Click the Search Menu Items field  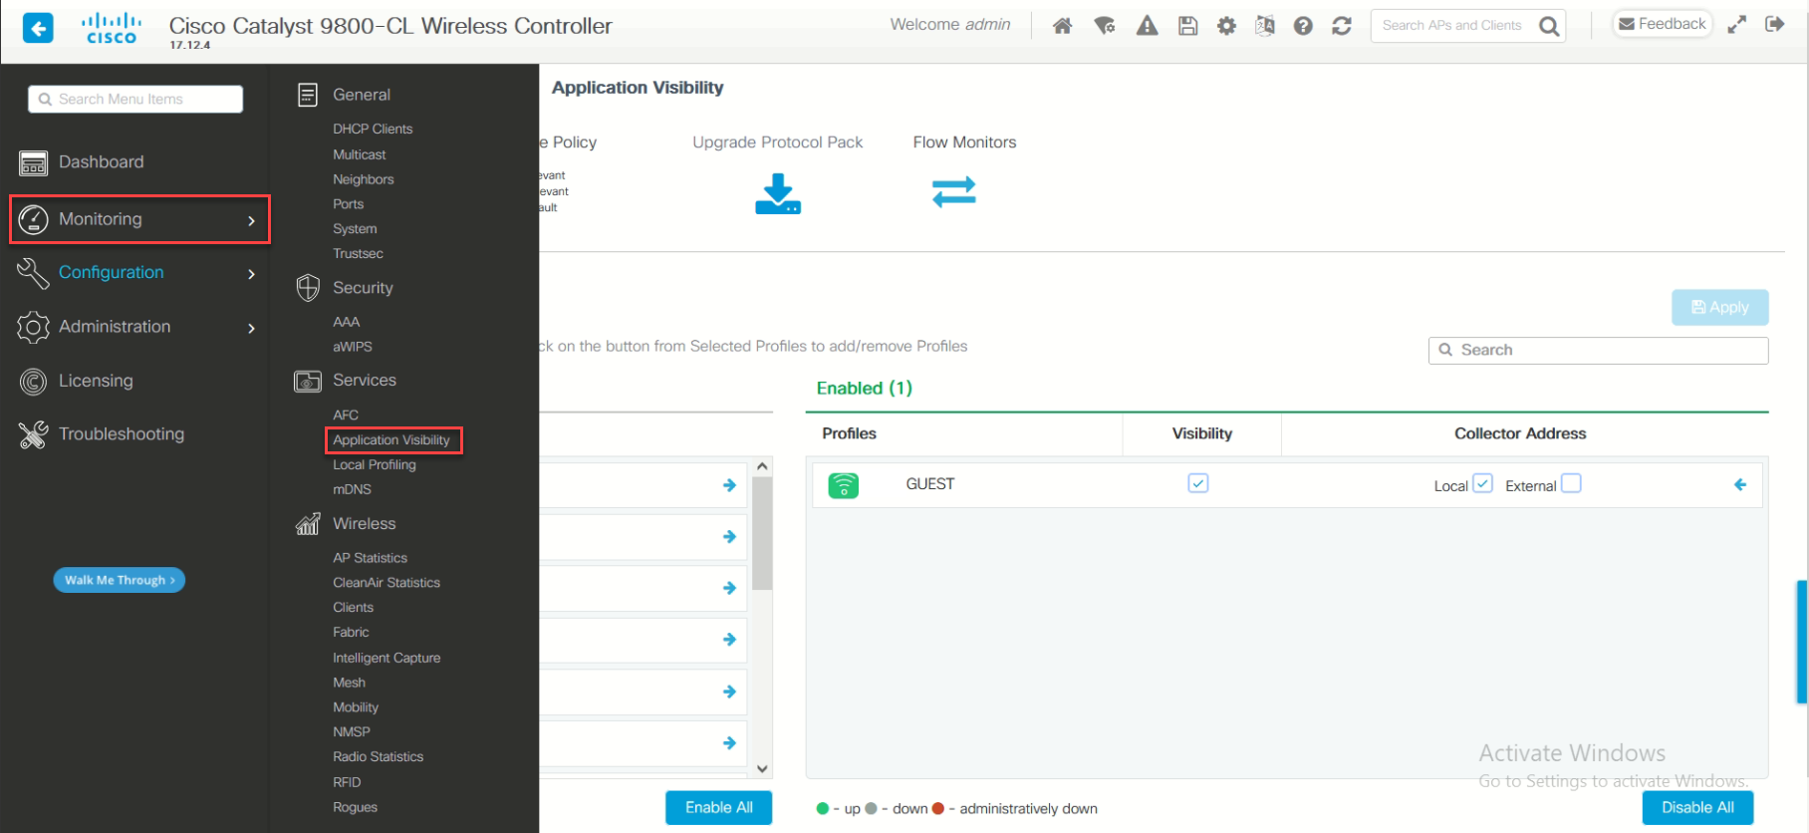pos(135,99)
